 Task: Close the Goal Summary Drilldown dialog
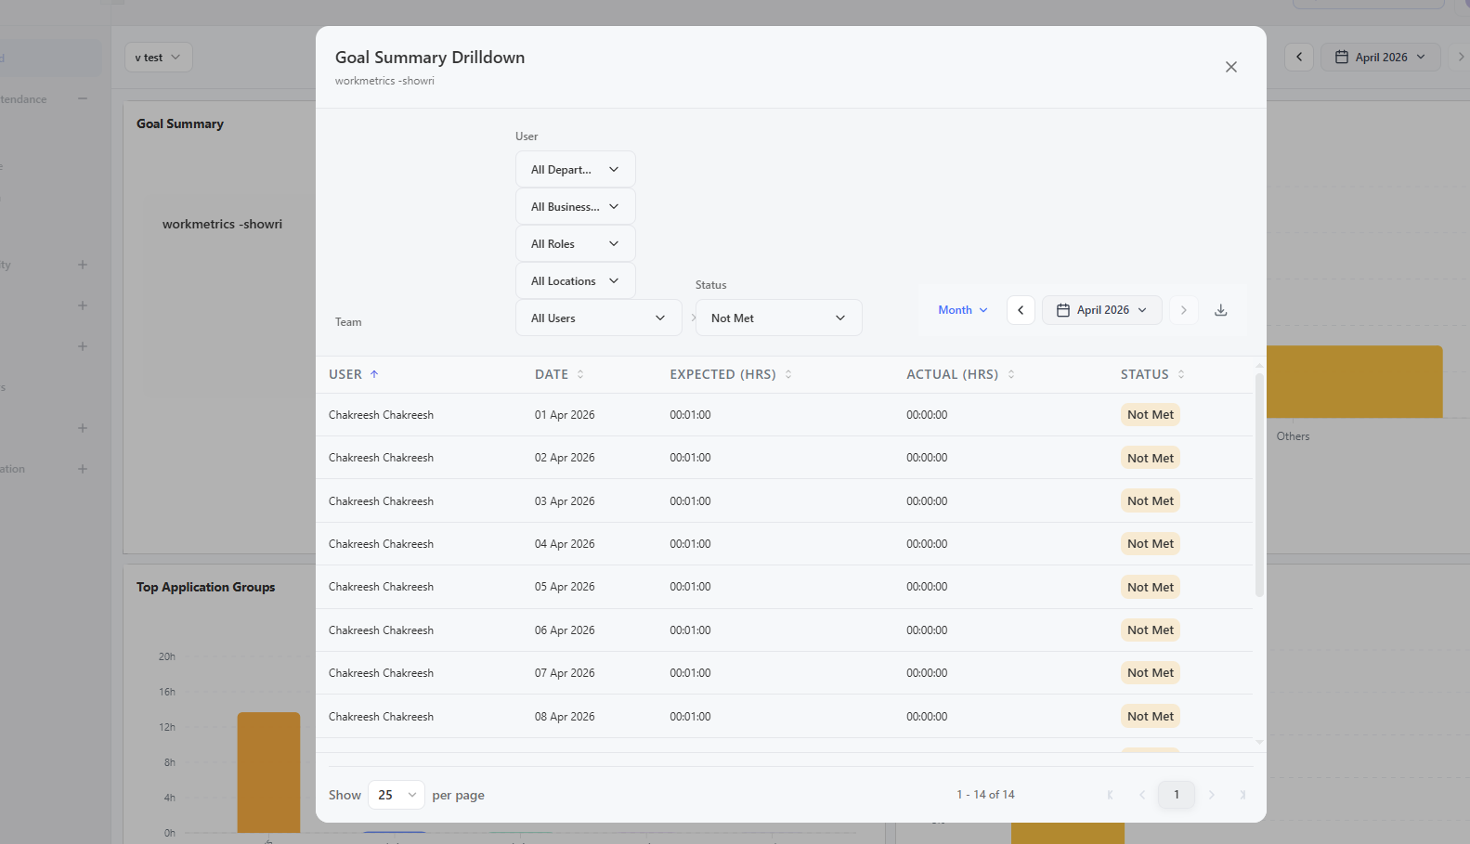(1230, 67)
